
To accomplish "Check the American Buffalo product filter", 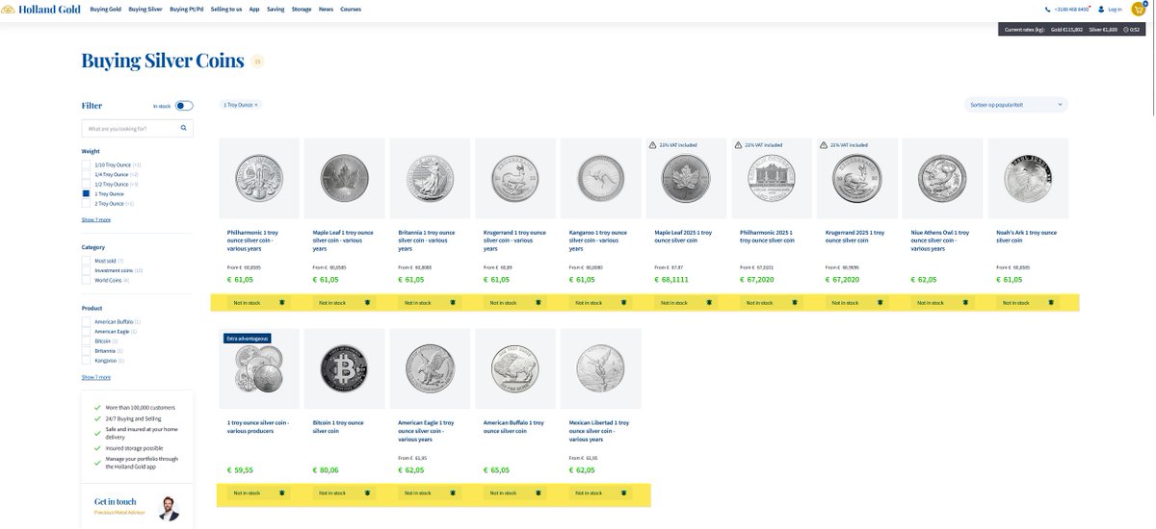I will 86,321.
